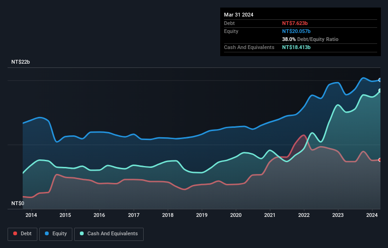The height and width of the screenshot is (248, 388).
Task: Click the NT$20.057b equity value
Action: coord(296,31)
